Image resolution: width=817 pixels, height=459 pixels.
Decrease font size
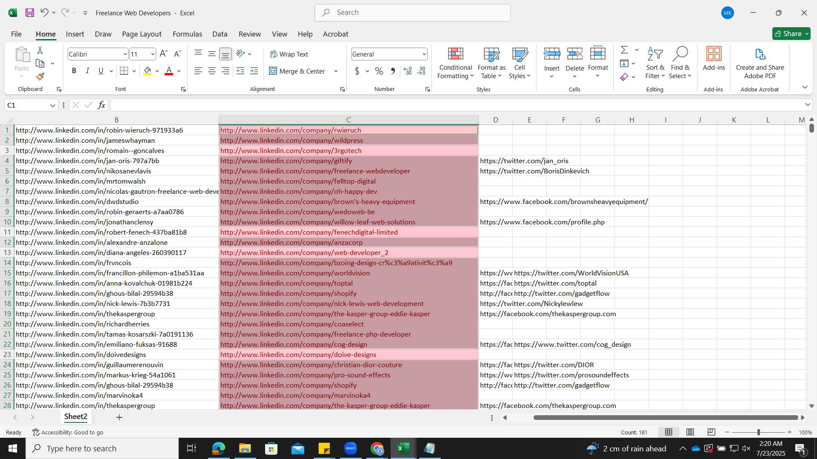177,54
